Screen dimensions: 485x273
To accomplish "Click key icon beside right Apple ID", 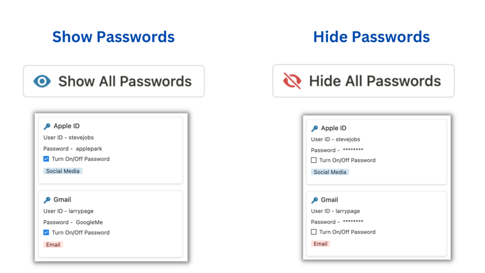I will (x=315, y=129).
